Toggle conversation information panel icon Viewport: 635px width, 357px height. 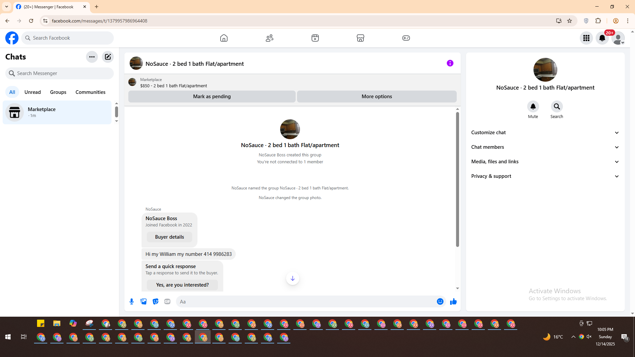click(x=450, y=63)
